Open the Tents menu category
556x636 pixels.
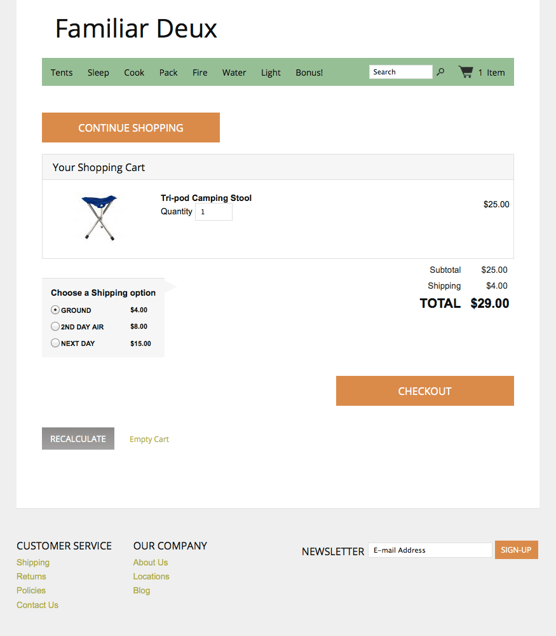coord(62,73)
